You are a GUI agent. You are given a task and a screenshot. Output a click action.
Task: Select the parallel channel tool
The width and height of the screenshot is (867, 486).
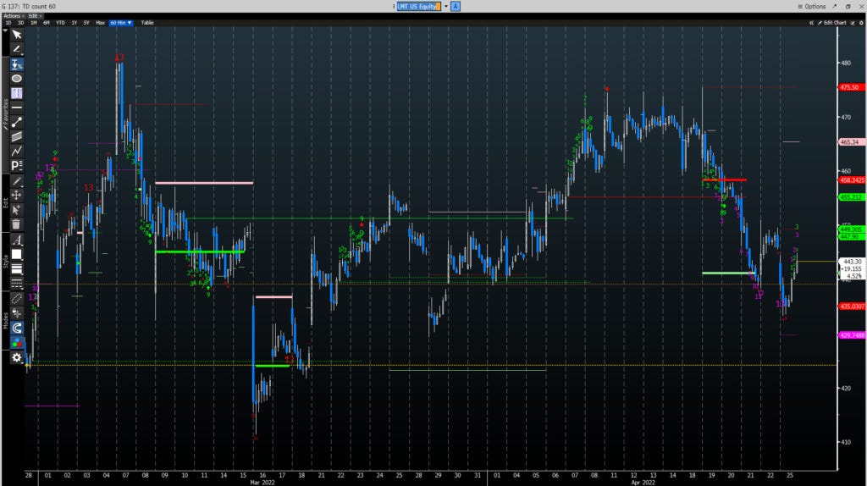pyautogui.click(x=17, y=136)
